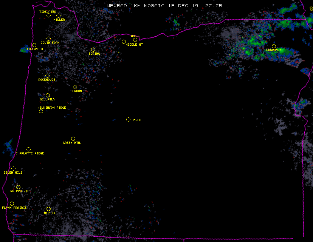
Task: Select the Green Mtn. station circle
Action: point(73,139)
